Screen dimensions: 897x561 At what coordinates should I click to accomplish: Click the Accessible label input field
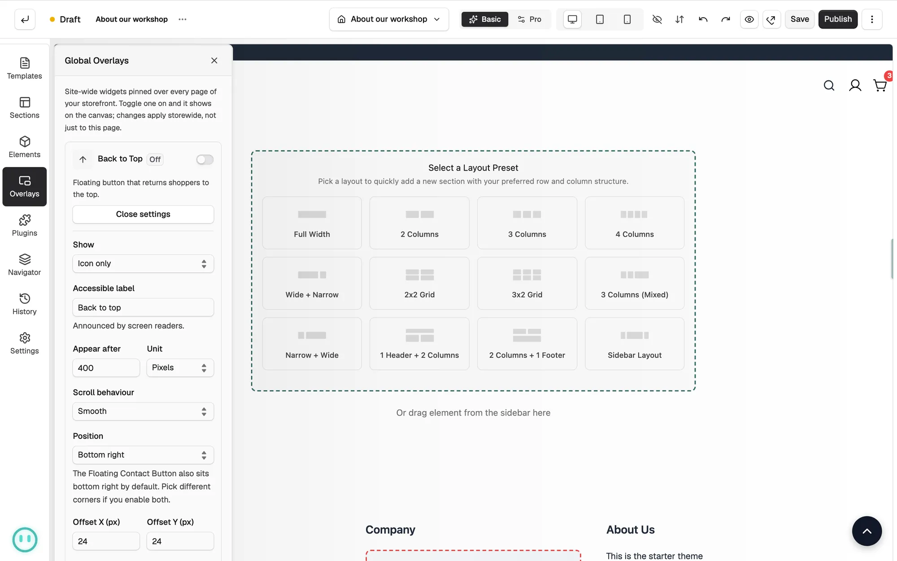click(143, 307)
